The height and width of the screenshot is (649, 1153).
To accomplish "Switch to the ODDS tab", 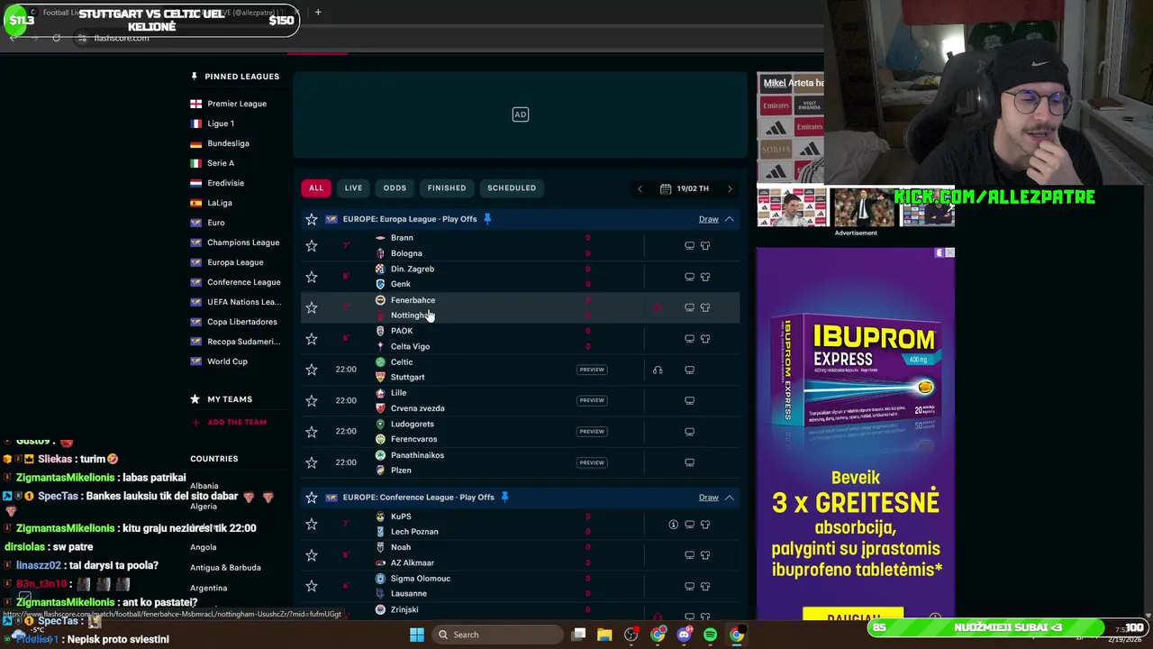I will [x=395, y=188].
